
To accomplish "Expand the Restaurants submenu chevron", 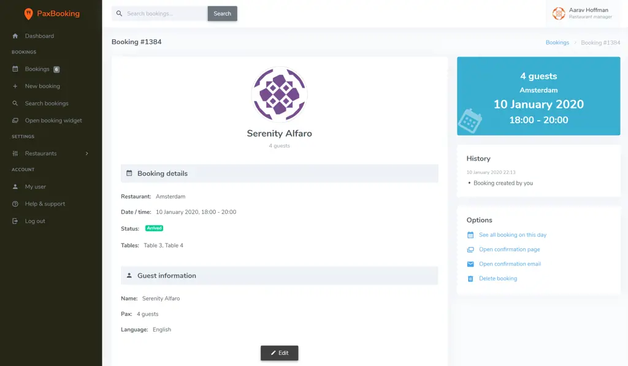I will point(86,154).
